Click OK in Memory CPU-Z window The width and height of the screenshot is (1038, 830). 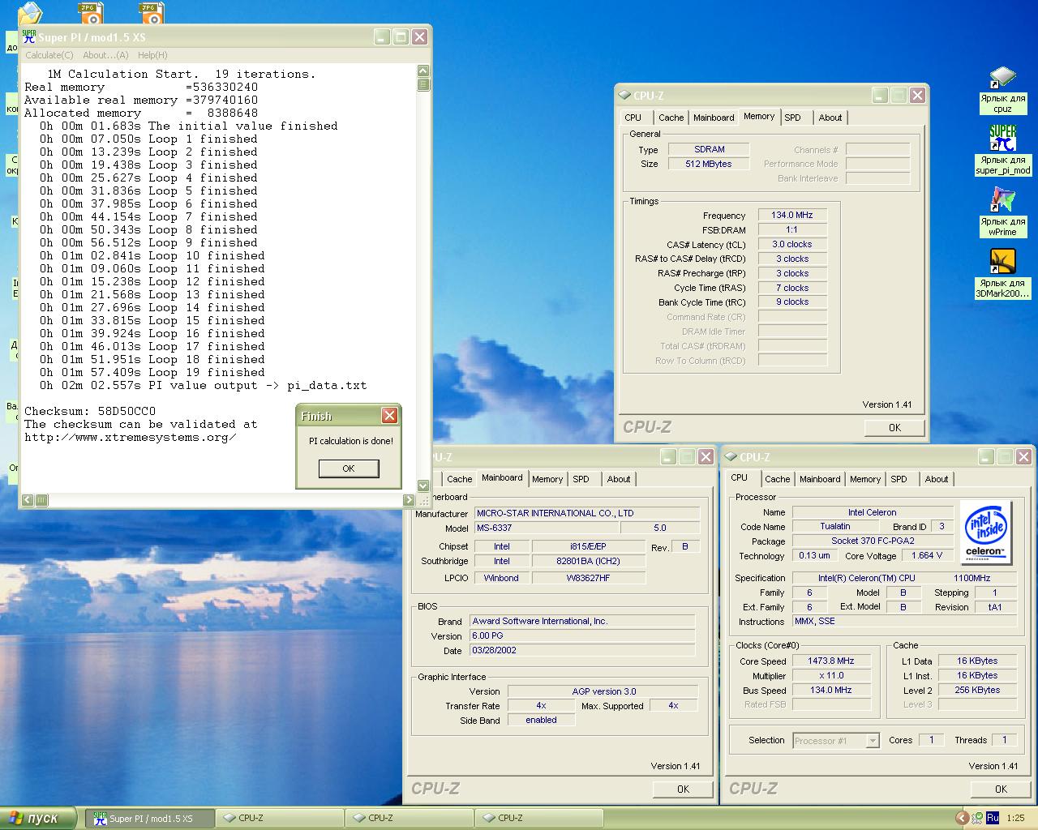[894, 427]
